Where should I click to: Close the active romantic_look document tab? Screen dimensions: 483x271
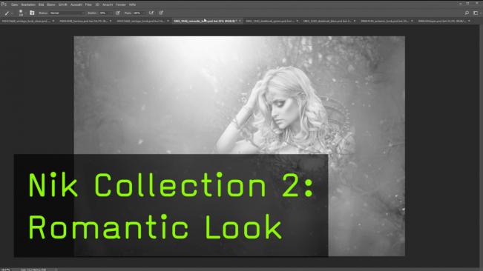click(x=240, y=21)
